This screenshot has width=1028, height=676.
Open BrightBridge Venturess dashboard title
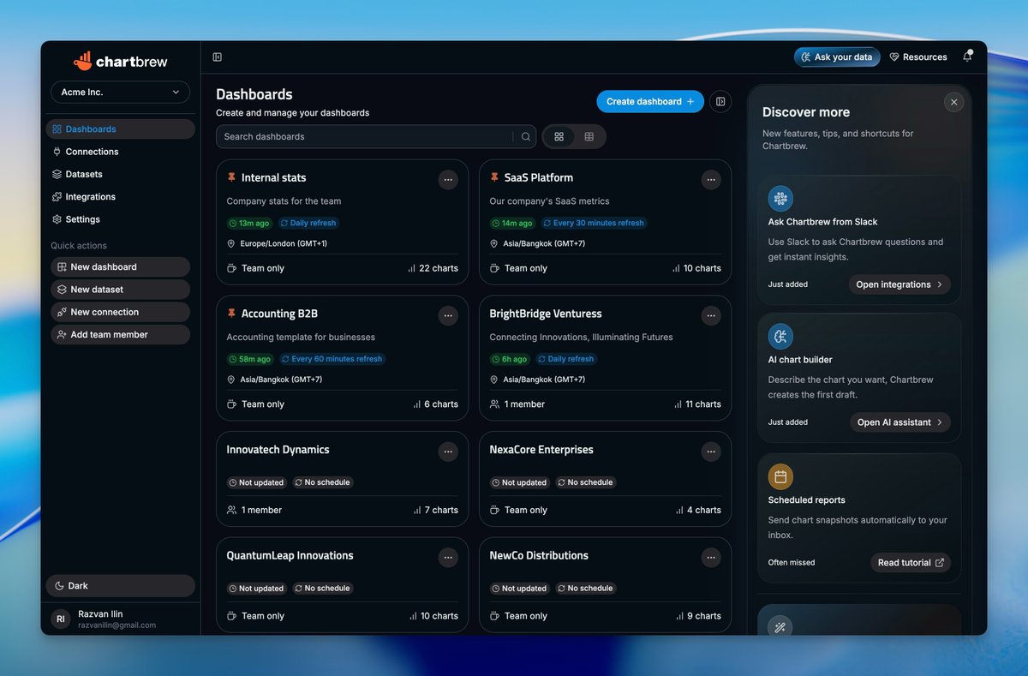click(x=546, y=314)
